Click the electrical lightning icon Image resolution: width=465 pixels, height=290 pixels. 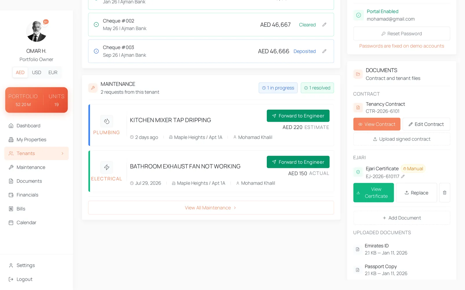click(107, 167)
